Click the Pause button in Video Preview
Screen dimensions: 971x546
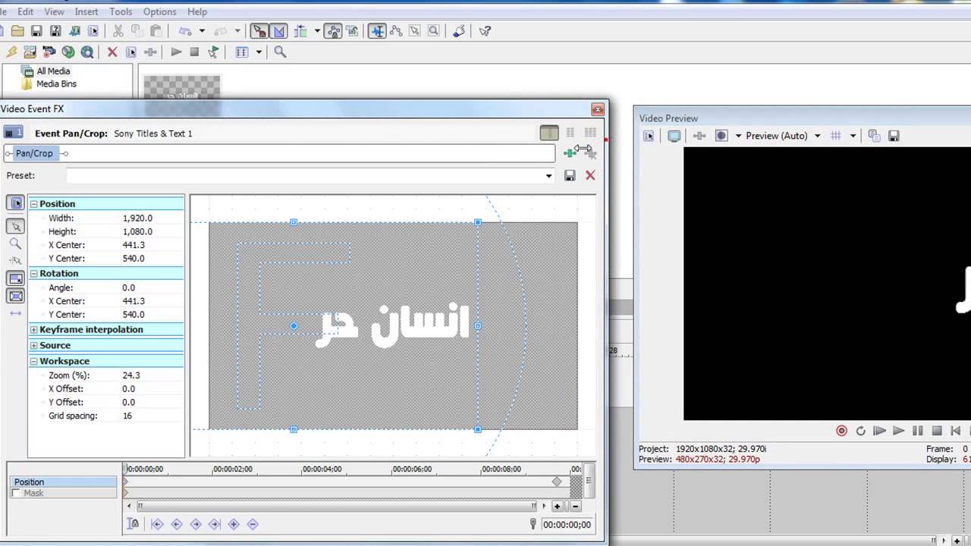(917, 431)
